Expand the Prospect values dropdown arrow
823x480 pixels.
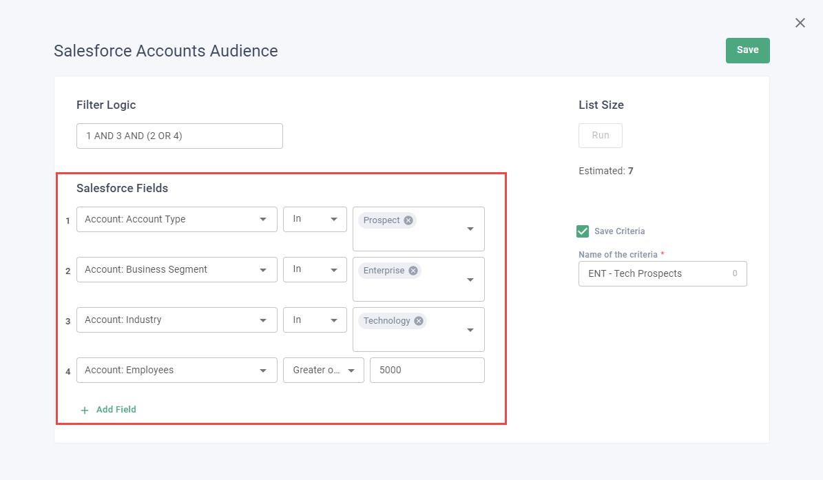(470, 229)
